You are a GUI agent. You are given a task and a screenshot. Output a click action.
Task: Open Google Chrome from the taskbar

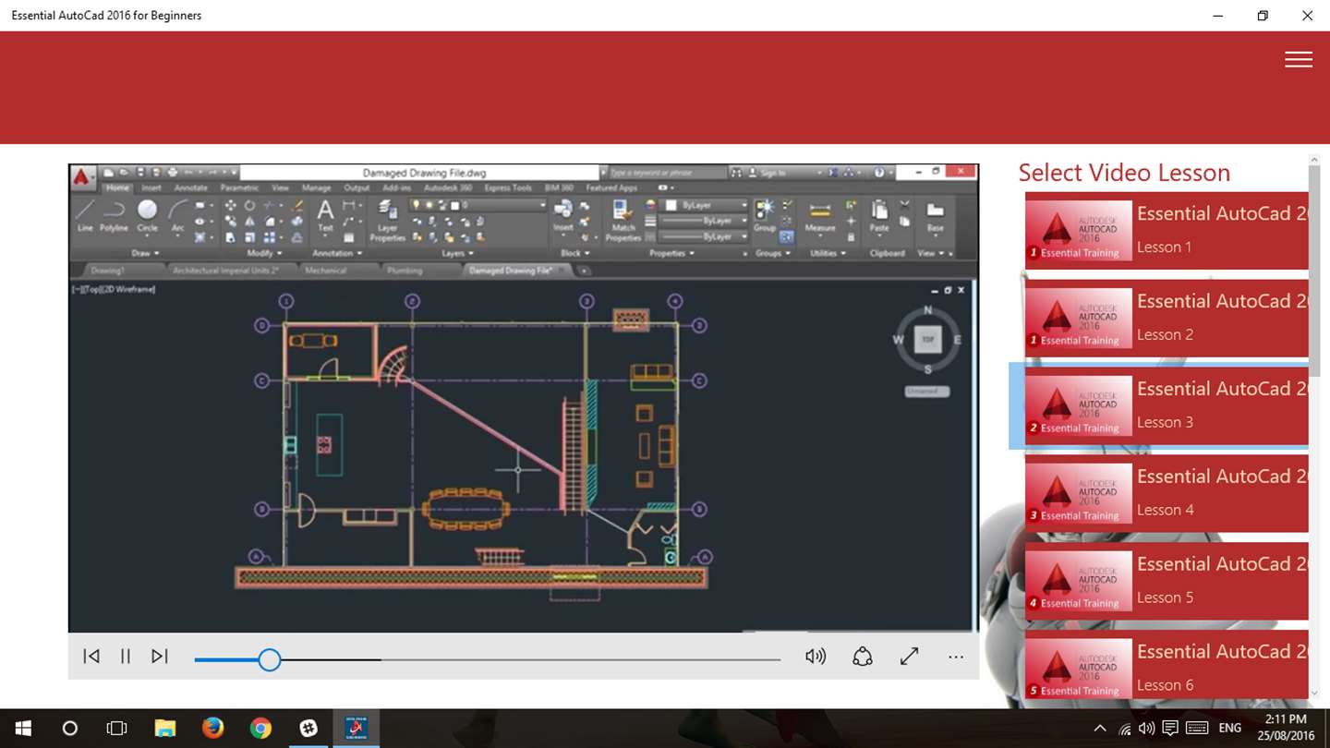pos(260,728)
